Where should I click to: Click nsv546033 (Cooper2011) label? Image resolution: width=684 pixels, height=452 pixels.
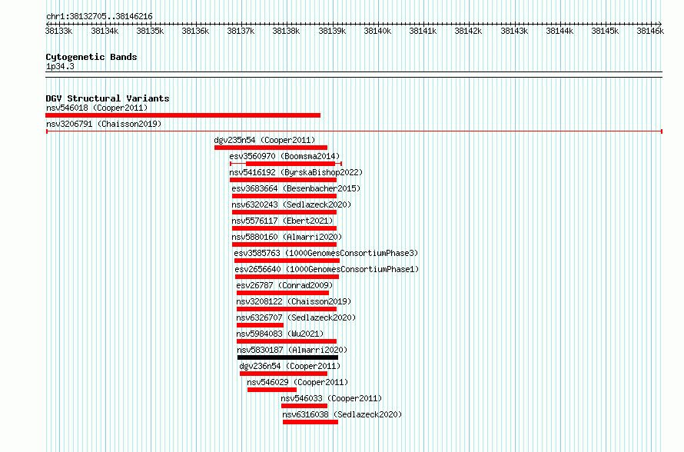(x=331, y=398)
